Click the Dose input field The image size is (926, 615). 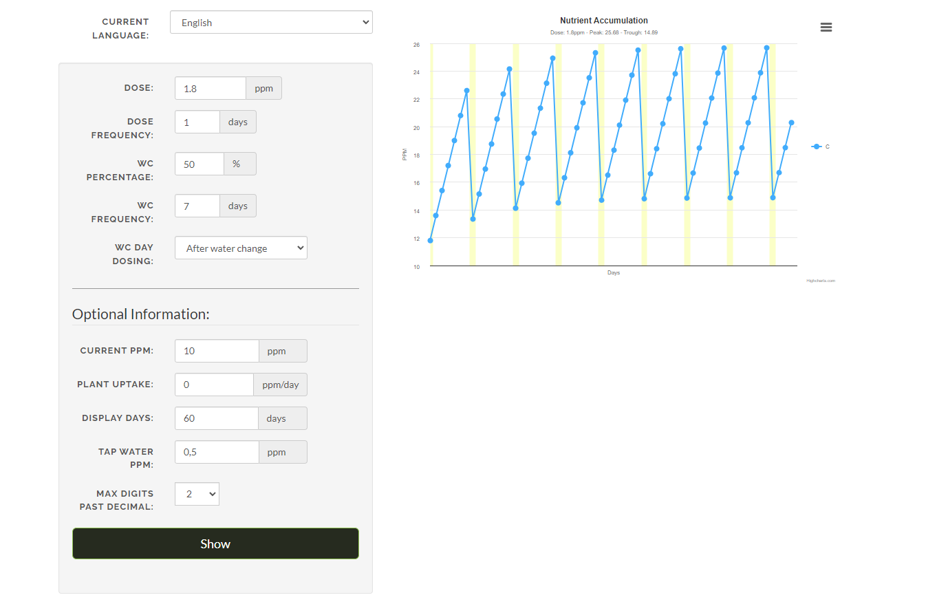point(211,88)
